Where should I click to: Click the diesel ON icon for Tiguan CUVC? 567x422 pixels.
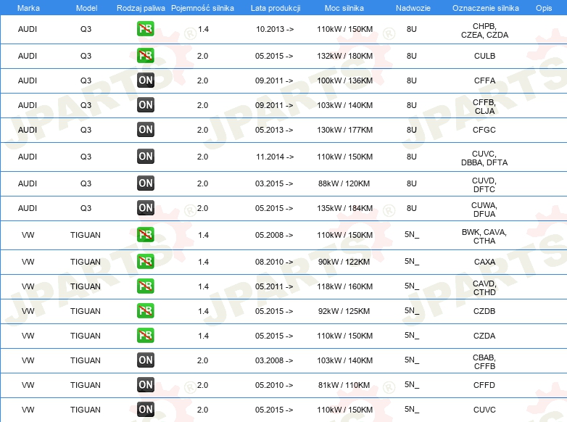pos(145,410)
